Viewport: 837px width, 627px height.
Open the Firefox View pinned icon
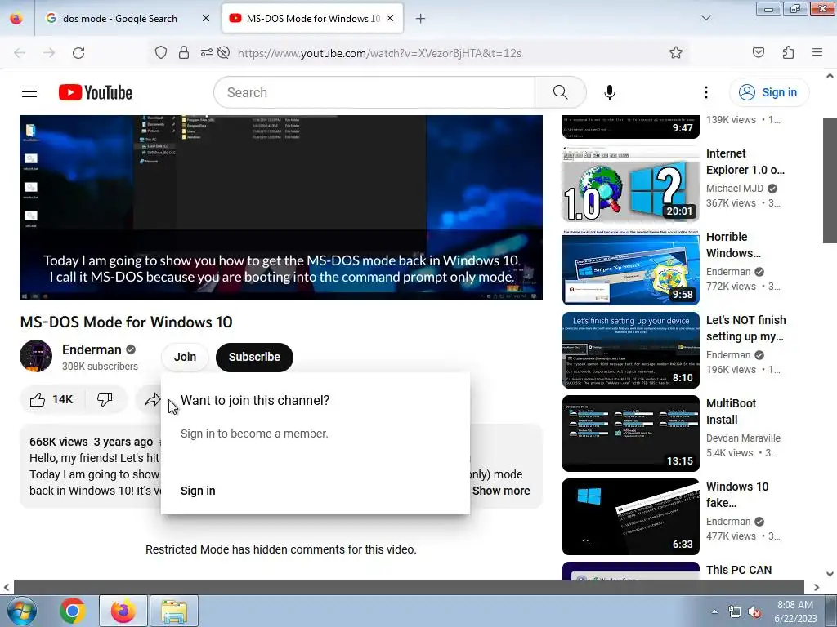pos(16,18)
